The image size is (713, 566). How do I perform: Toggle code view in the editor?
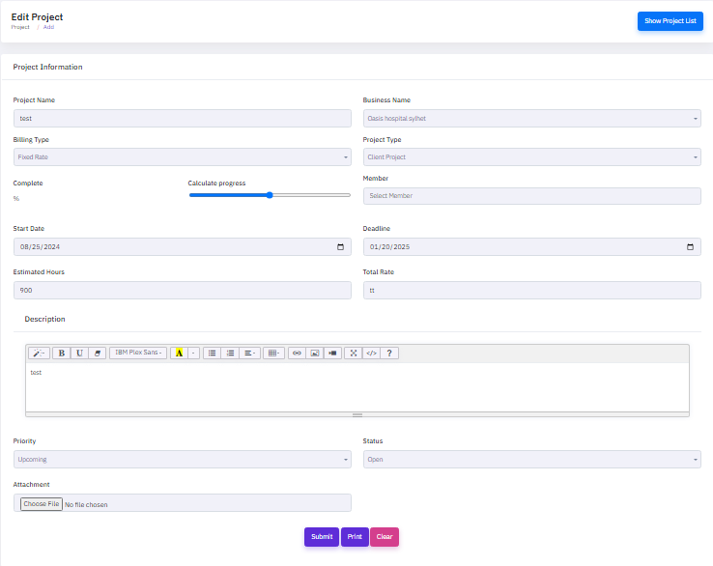(370, 354)
